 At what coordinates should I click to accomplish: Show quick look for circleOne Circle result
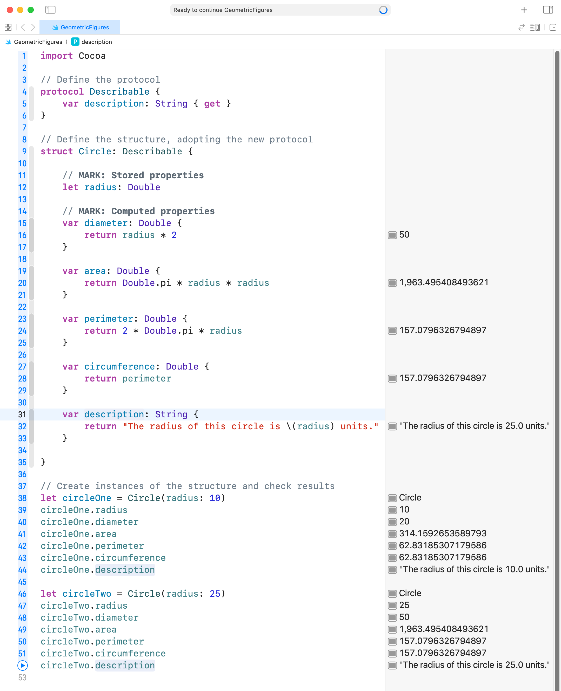tap(392, 498)
